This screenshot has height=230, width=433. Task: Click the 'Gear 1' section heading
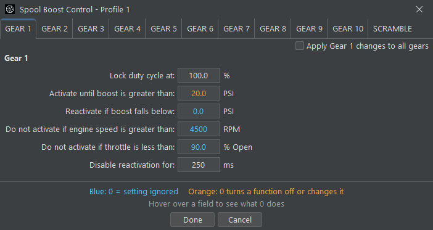point(16,58)
